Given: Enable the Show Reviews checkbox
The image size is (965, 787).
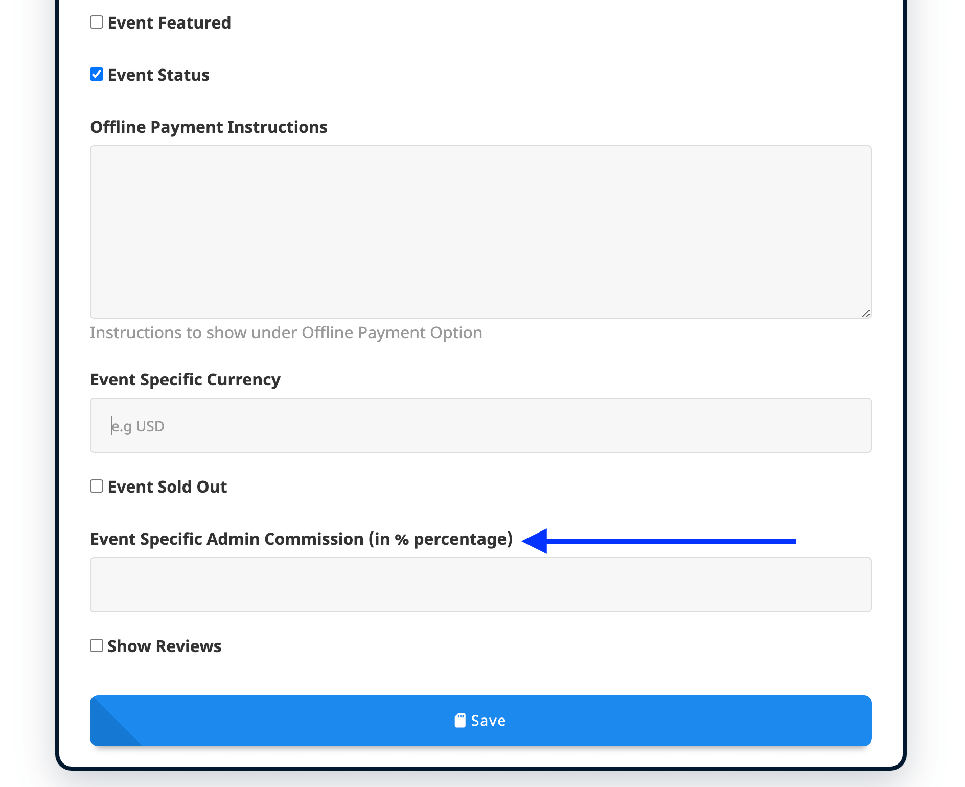Looking at the screenshot, I should pyautogui.click(x=97, y=645).
